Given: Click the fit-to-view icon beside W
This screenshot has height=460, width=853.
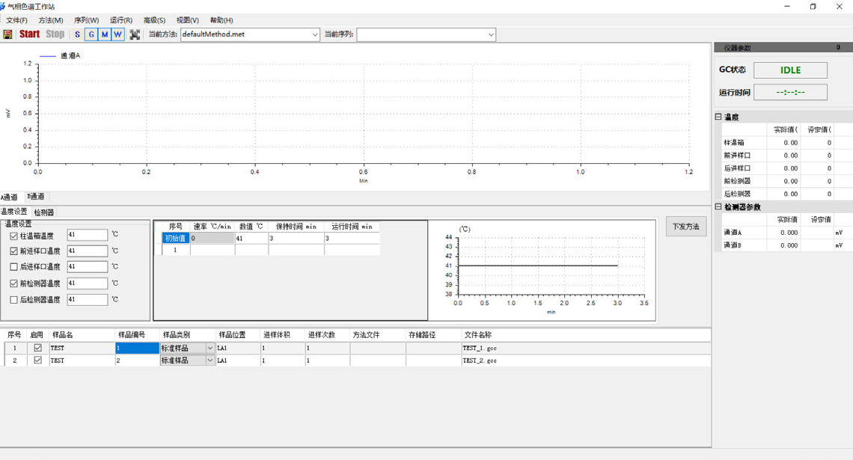Looking at the screenshot, I should tap(135, 34).
